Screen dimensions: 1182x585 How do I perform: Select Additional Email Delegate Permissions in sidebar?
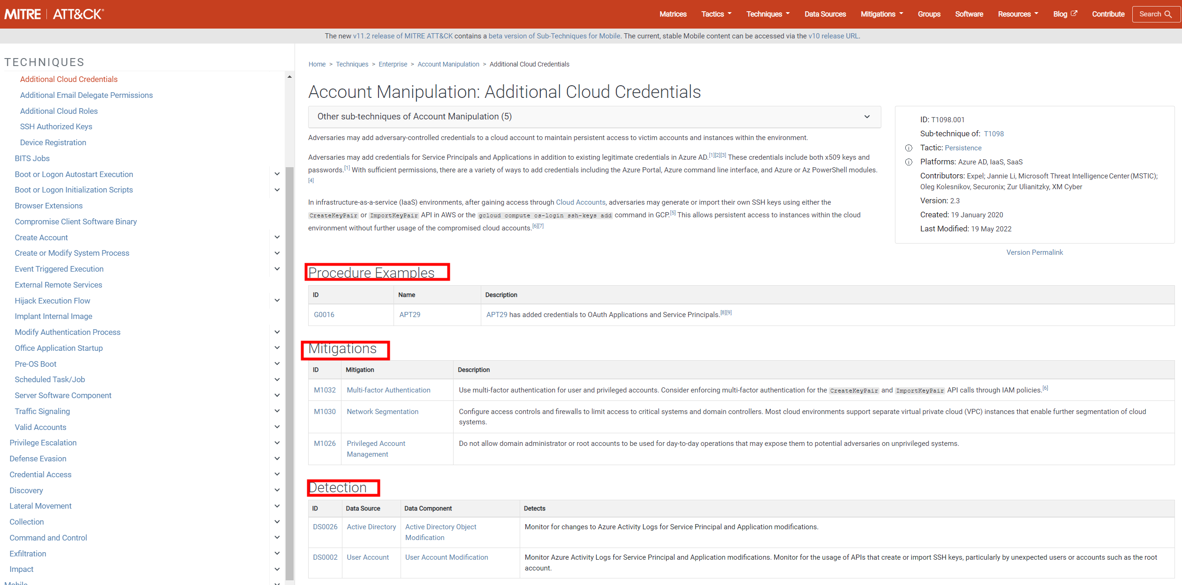point(86,95)
